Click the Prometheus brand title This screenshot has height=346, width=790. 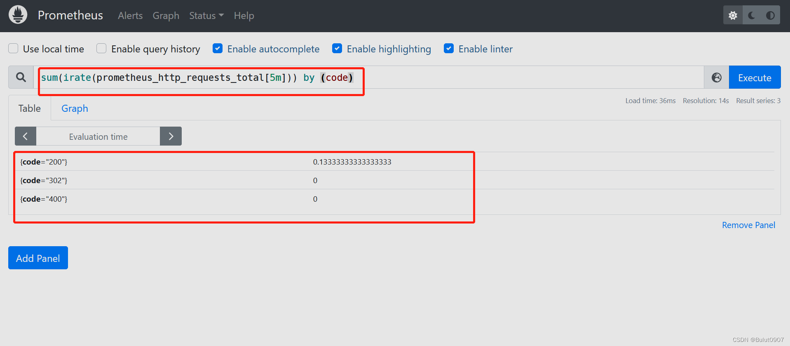70,15
